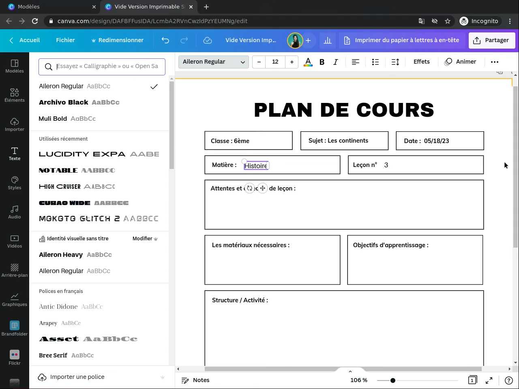
Task: Toggle bold formatting
Action: pyautogui.click(x=322, y=62)
